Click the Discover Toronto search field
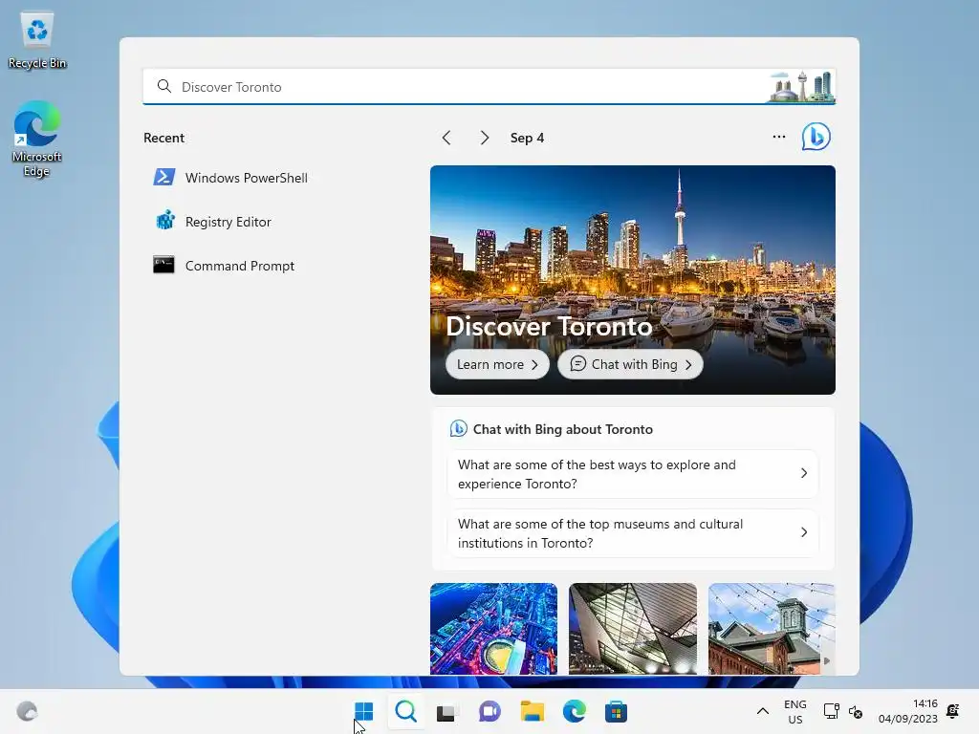979x734 pixels. [x=489, y=86]
